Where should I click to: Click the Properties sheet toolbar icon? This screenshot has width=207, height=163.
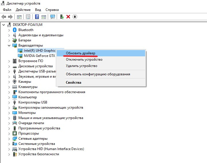point(28,17)
